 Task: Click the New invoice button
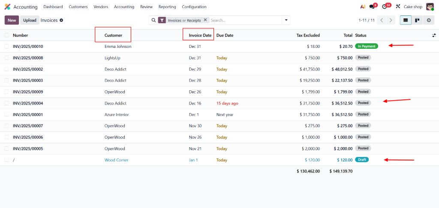12,20
